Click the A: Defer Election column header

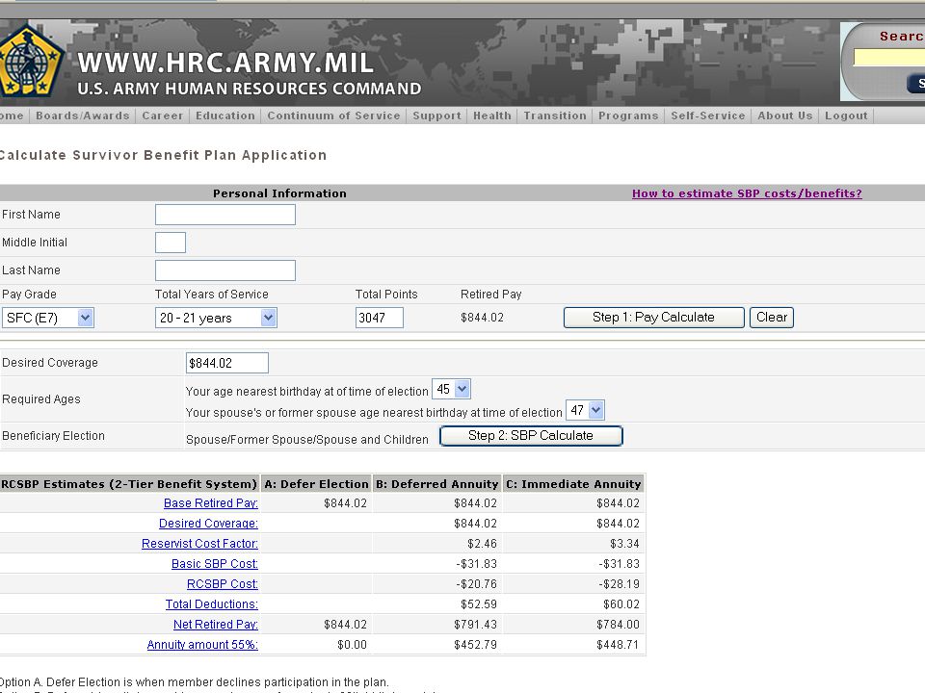point(316,484)
